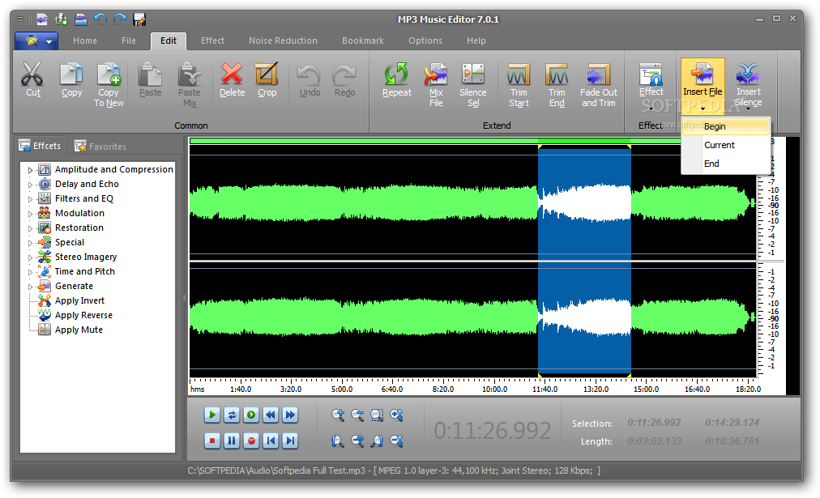Image resolution: width=820 pixels, height=498 pixels.
Task: Choose End from the Insert File menu
Action: click(726, 164)
